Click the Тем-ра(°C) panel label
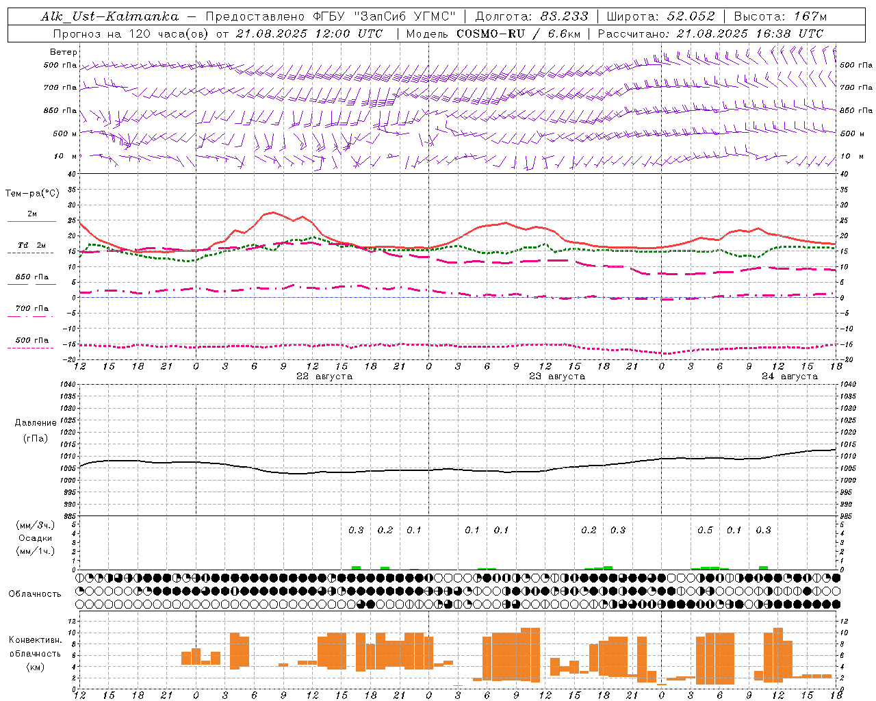Screen dimensions: 876x701 [32, 194]
